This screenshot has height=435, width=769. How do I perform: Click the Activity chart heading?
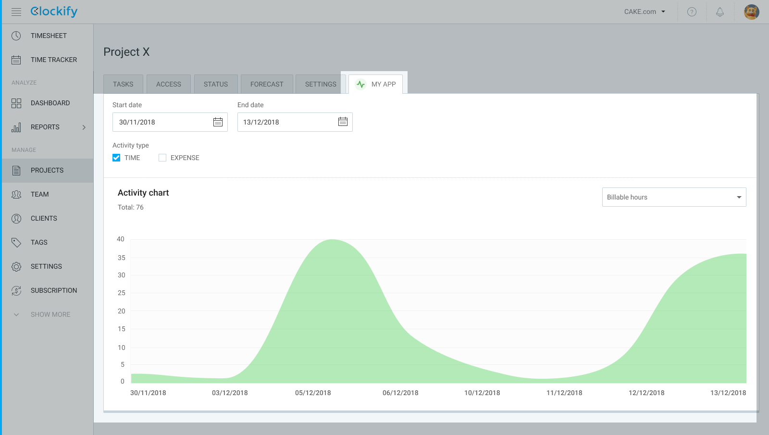(x=143, y=193)
